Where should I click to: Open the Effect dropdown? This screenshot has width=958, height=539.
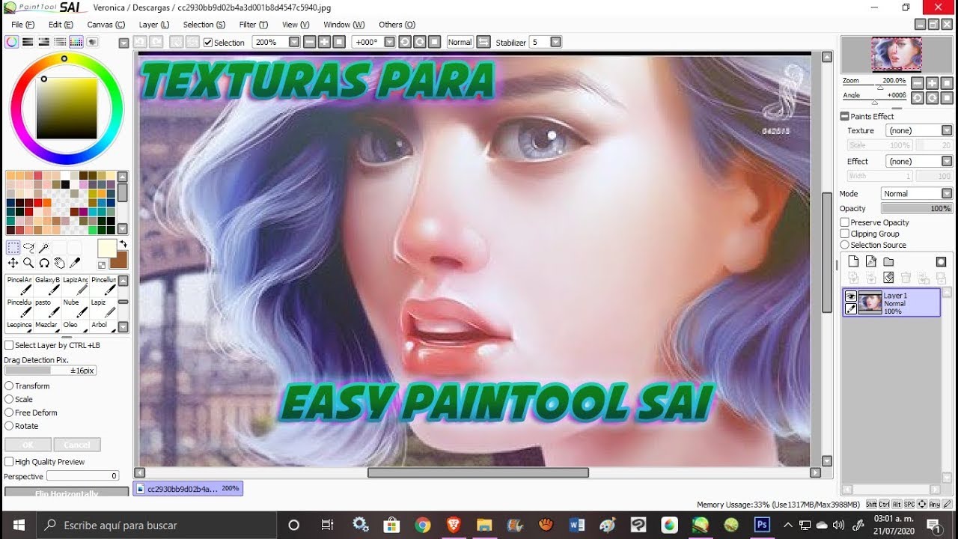point(947,161)
